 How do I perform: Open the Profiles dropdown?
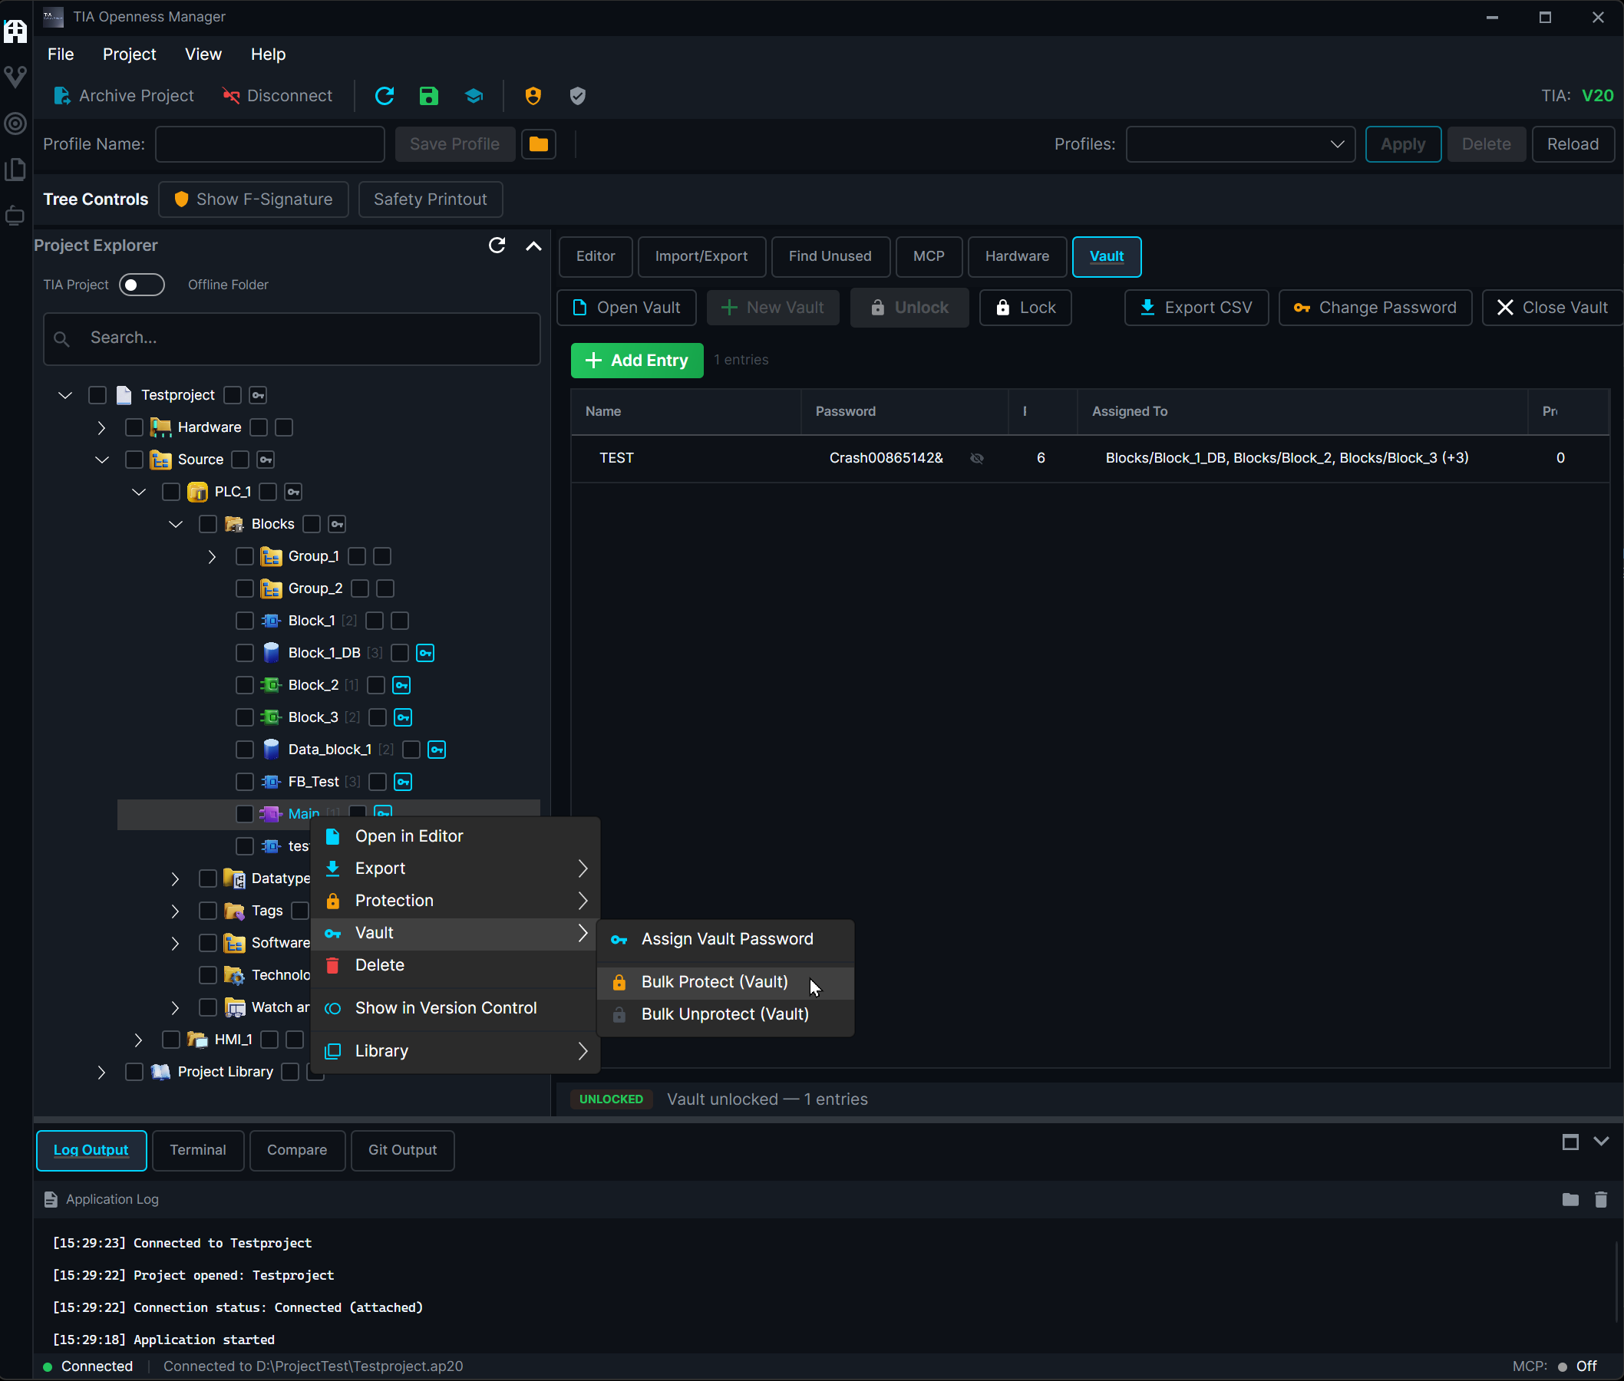click(1239, 144)
